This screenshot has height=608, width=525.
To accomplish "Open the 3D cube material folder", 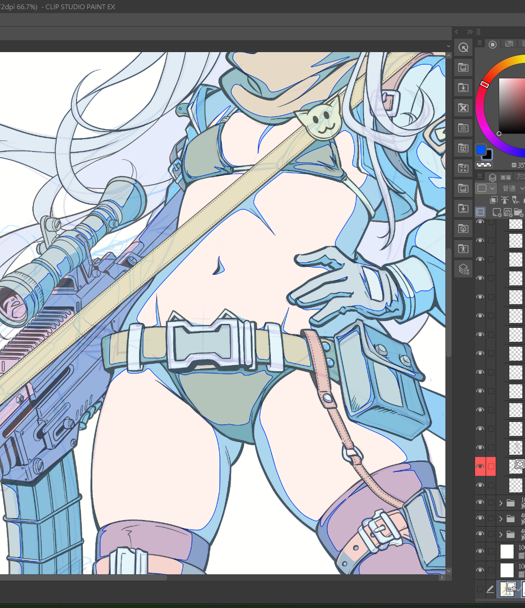I will click(463, 228).
